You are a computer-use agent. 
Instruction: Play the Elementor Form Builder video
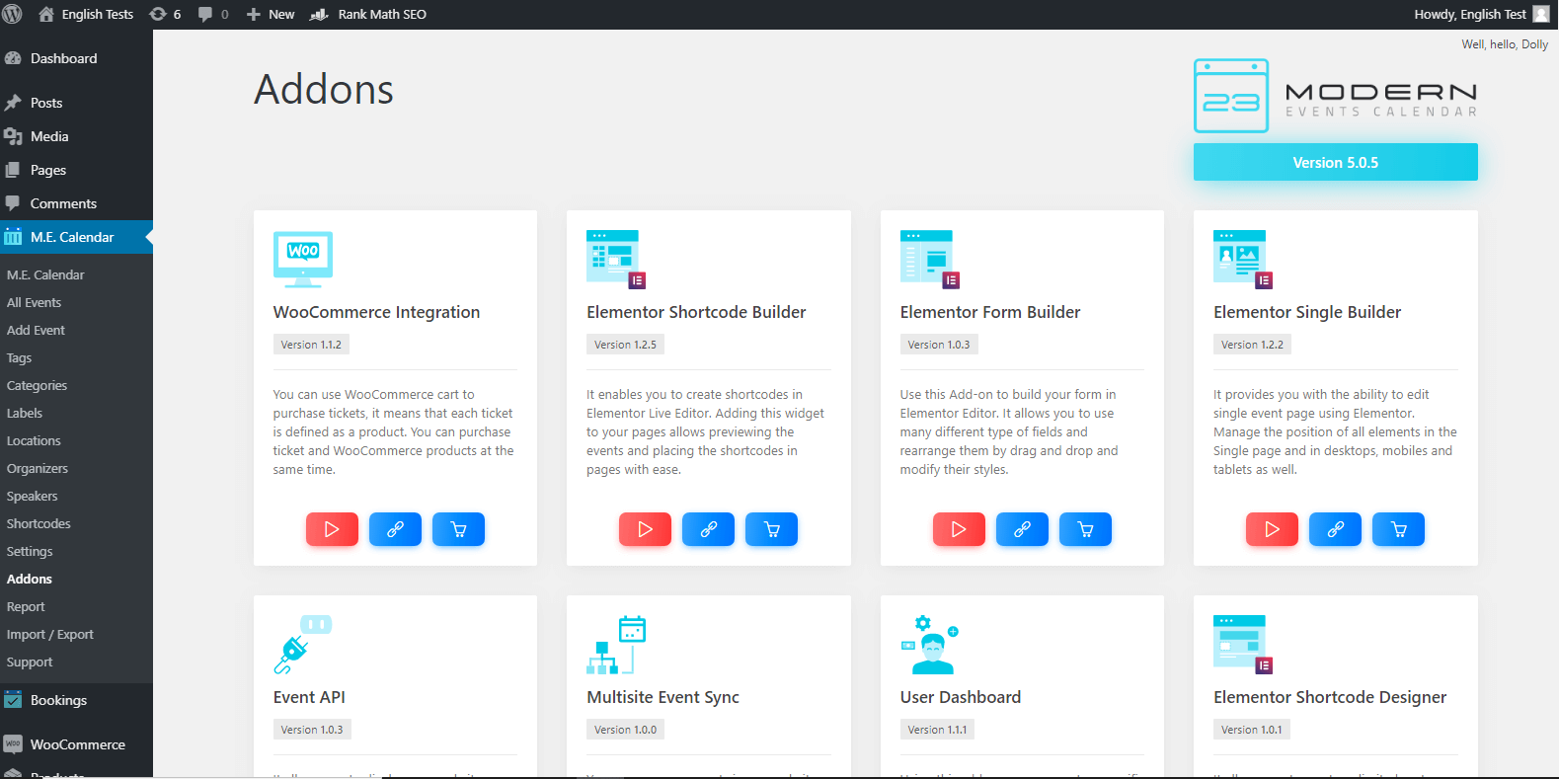[x=959, y=529]
